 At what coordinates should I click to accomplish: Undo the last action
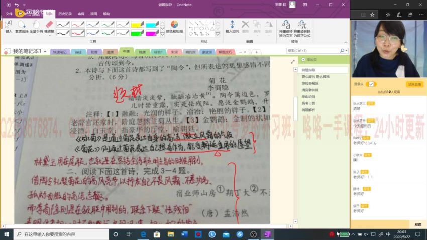point(17,5)
